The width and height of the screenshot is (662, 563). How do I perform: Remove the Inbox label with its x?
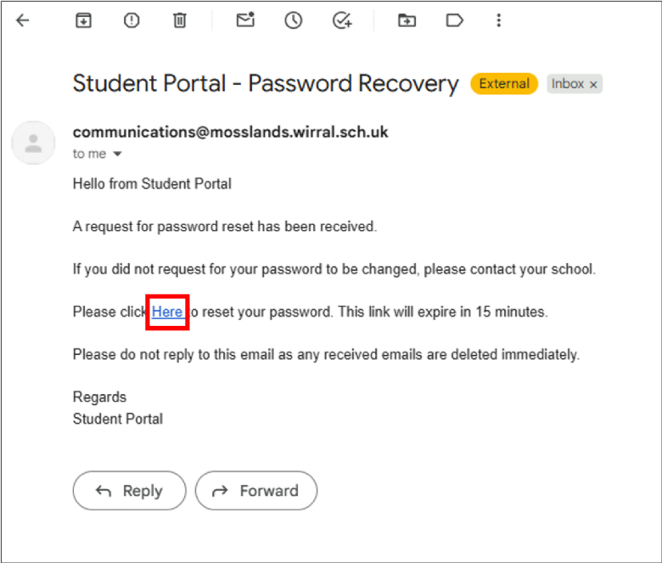(x=594, y=84)
